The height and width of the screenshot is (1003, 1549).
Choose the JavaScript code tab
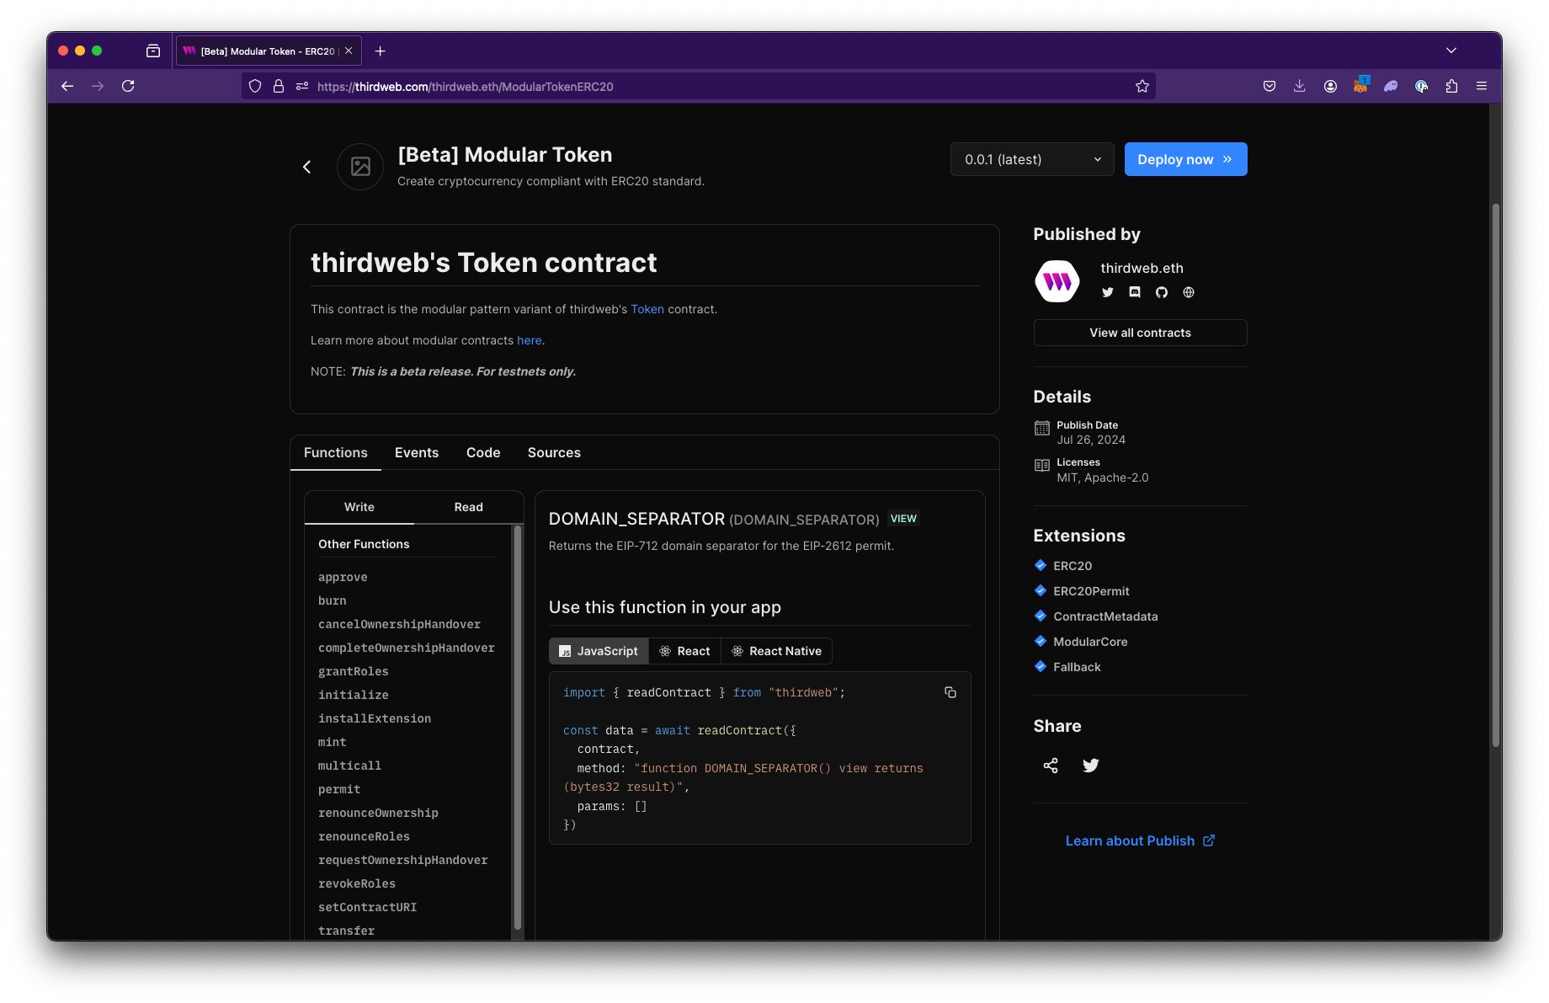tap(599, 651)
